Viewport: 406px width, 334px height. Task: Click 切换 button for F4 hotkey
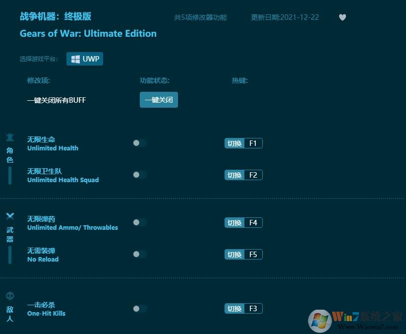tap(234, 222)
